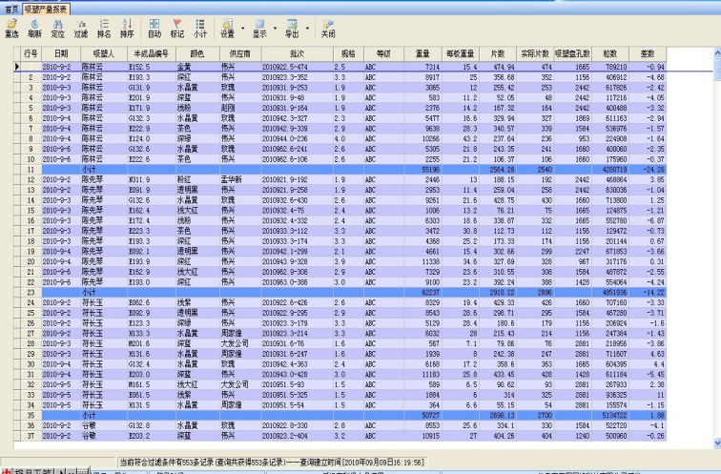Click the 关闭 close report icon
Viewport: 721px width, 474px height.
(x=328, y=26)
